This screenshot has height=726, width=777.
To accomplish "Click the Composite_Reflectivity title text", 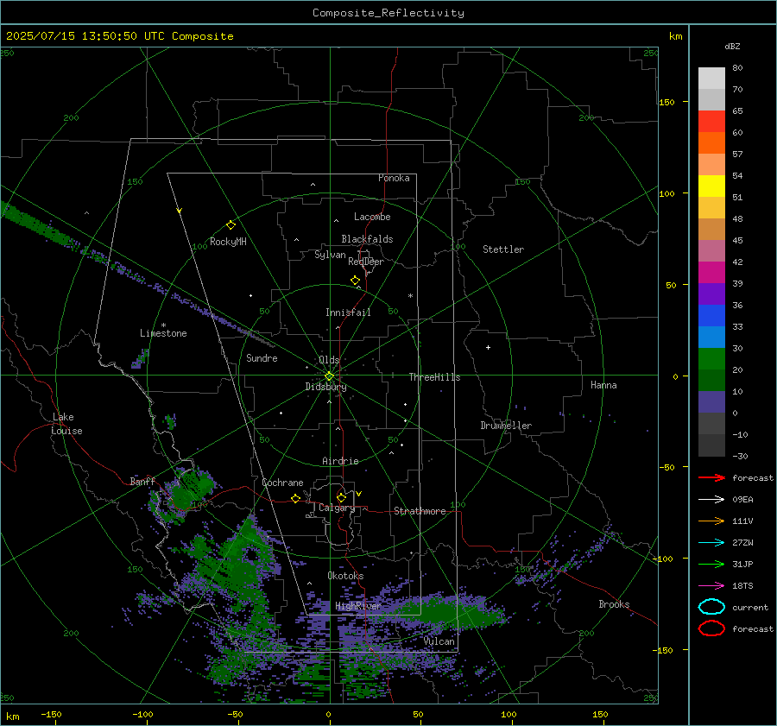I will coord(388,13).
